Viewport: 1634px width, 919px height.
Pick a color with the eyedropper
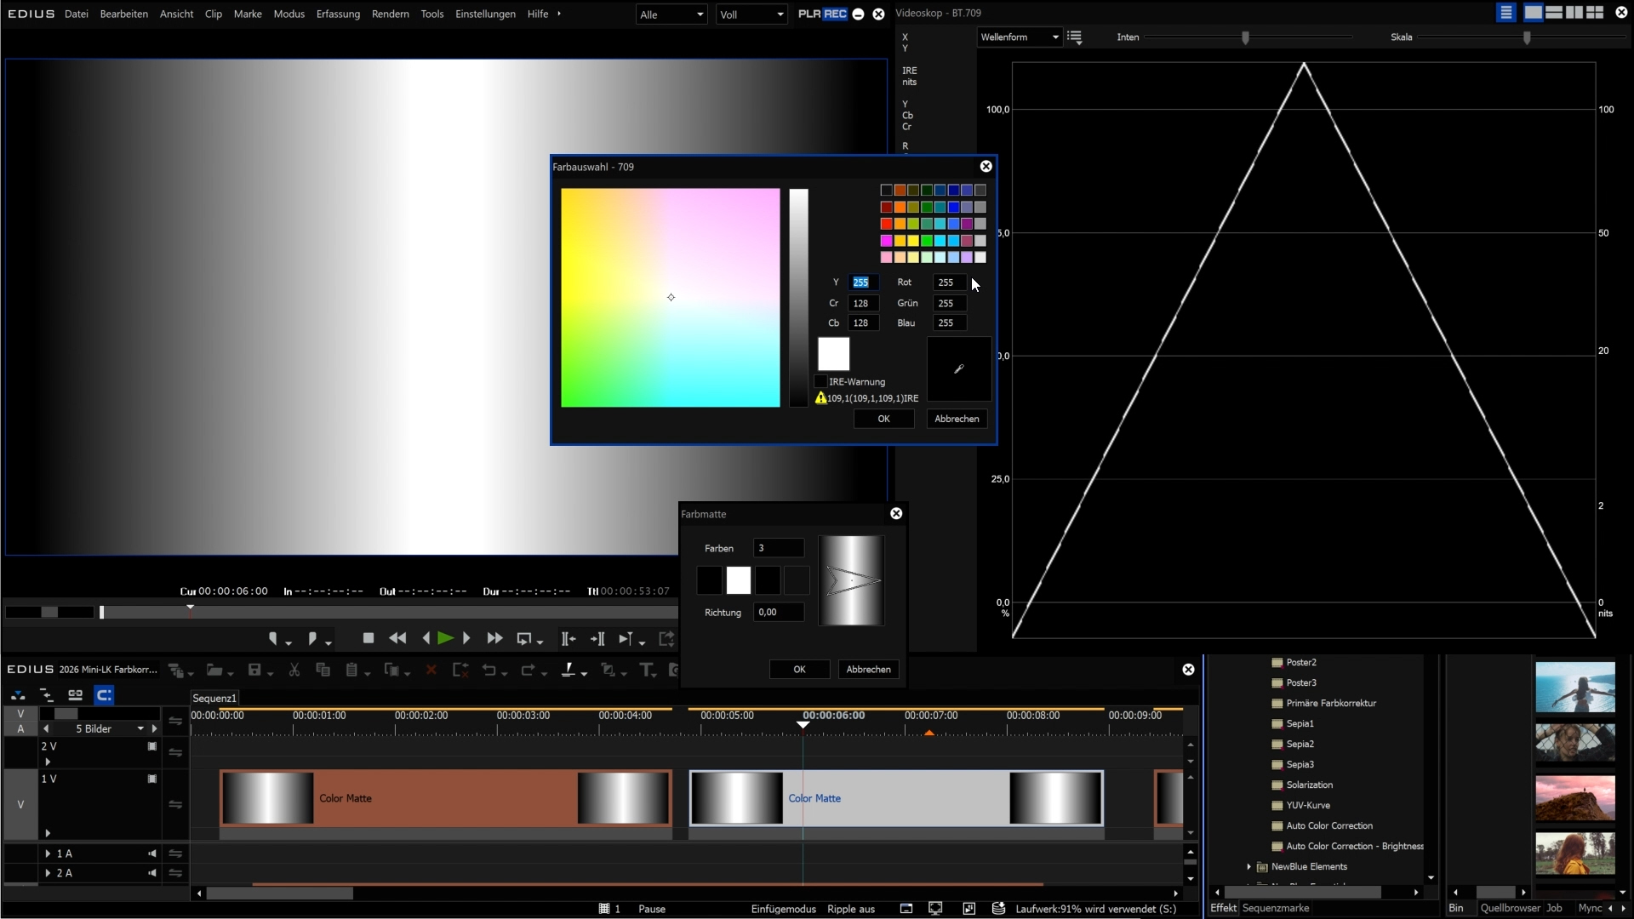point(959,369)
